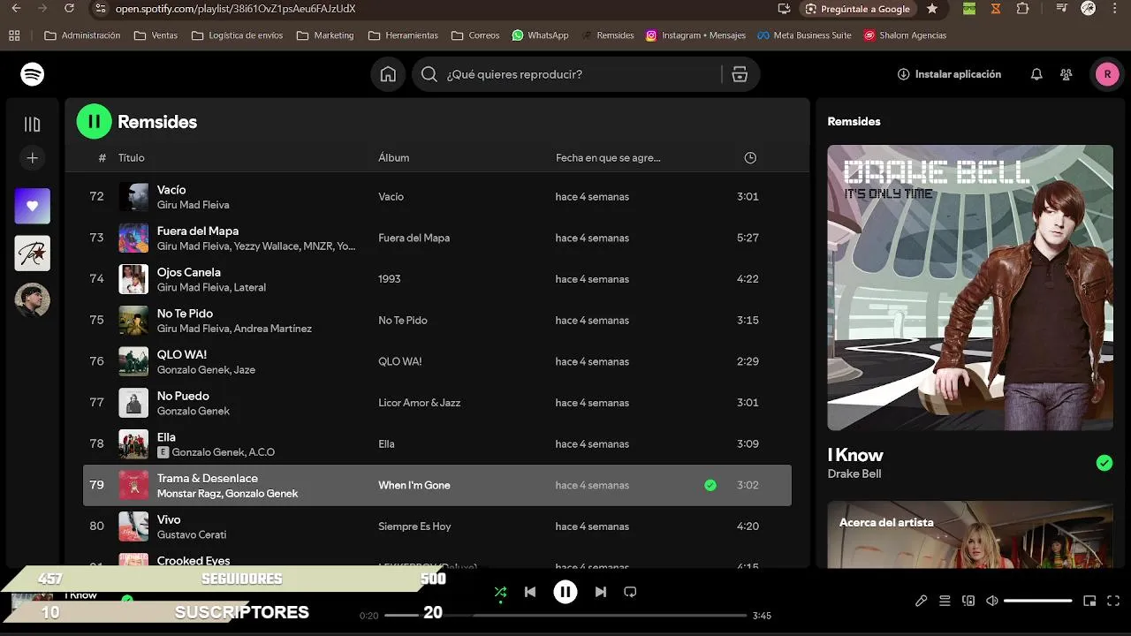This screenshot has height=636, width=1131.
Task: Select track QLO WA! title
Action: click(x=182, y=355)
